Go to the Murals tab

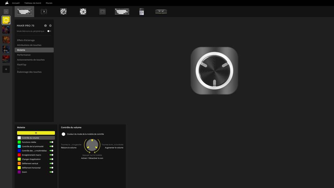(49, 3)
